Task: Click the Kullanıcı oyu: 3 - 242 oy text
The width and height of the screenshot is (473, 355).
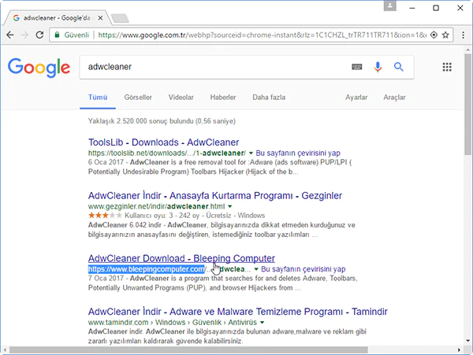Action: point(162,216)
